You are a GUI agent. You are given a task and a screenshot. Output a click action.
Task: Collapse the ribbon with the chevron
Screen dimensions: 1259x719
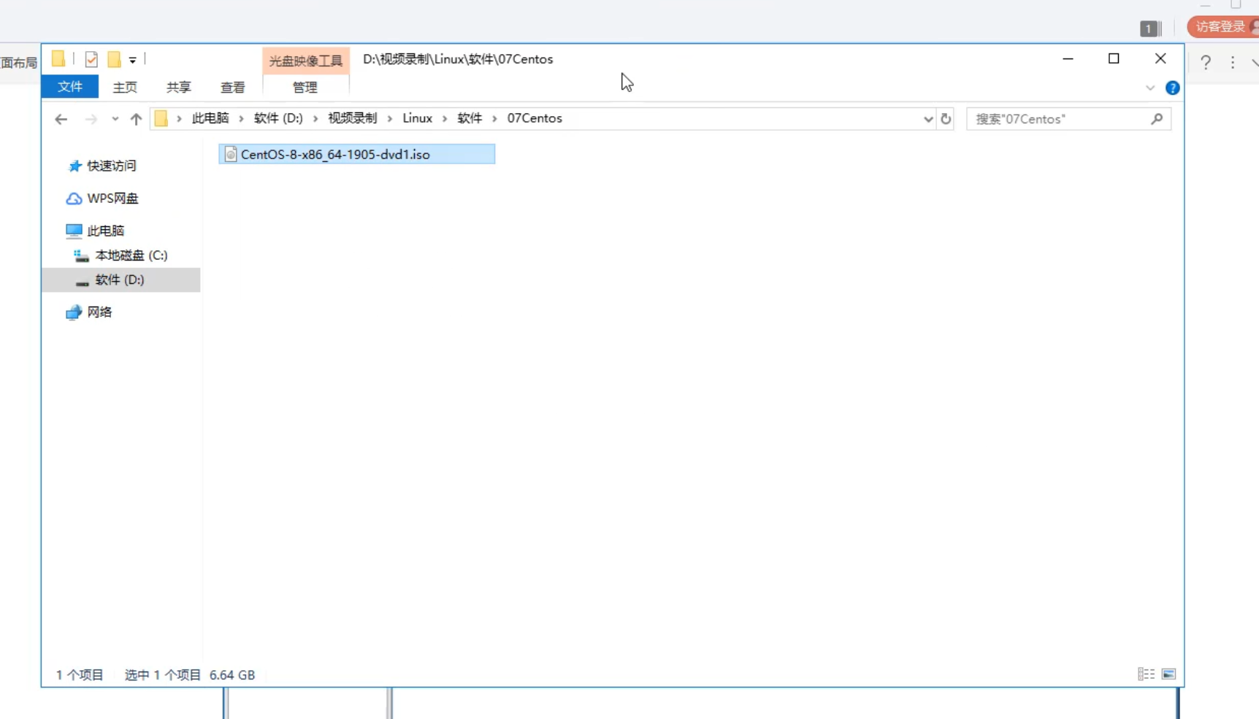click(x=1150, y=88)
